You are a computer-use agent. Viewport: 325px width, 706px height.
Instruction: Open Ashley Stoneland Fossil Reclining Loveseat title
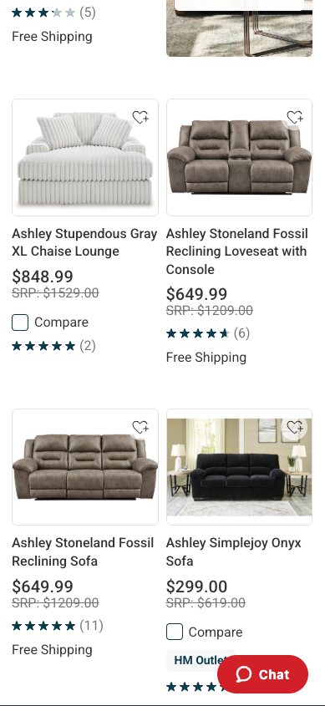237,251
